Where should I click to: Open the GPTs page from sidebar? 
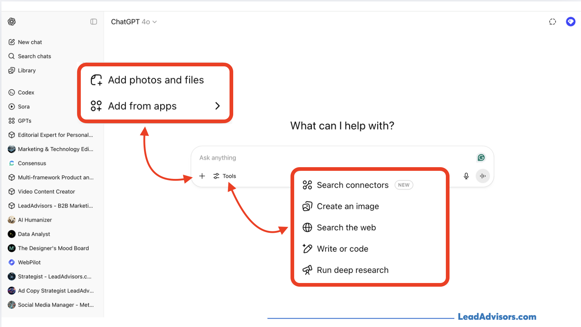[x=20, y=121]
